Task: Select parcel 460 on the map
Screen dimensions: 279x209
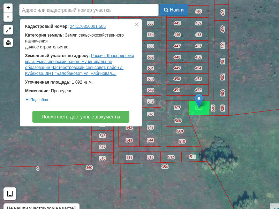Action: point(198,11)
